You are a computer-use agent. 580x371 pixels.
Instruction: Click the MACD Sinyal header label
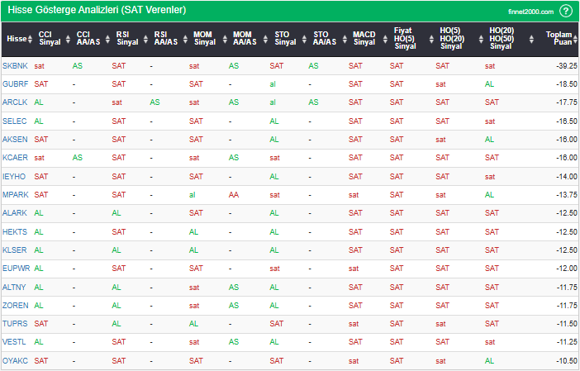pos(364,38)
